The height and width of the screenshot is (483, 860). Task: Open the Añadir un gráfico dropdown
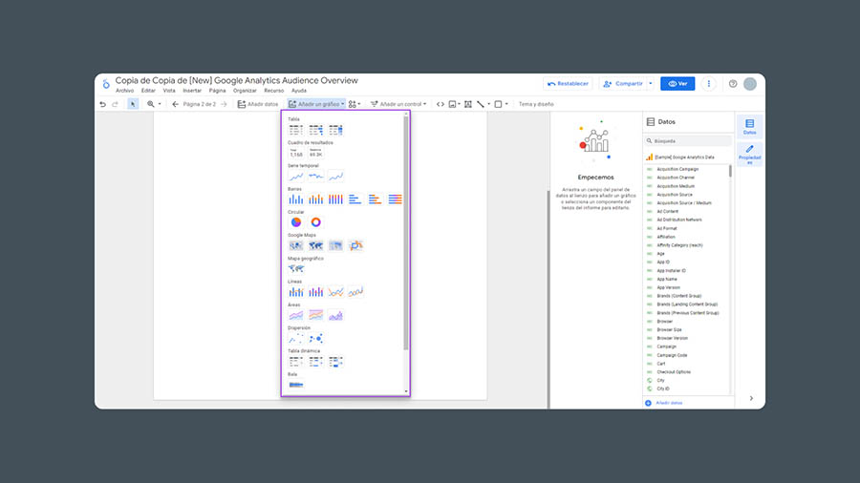[316, 104]
